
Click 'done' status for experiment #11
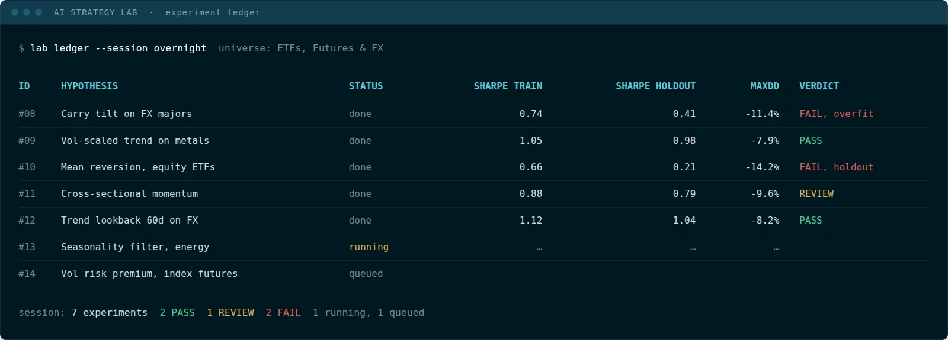click(360, 194)
